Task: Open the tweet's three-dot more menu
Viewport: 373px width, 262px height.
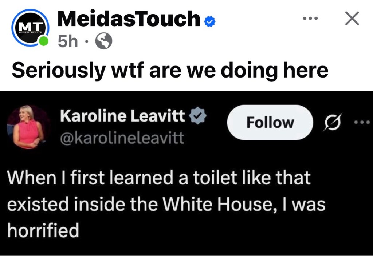Action: click(x=362, y=122)
